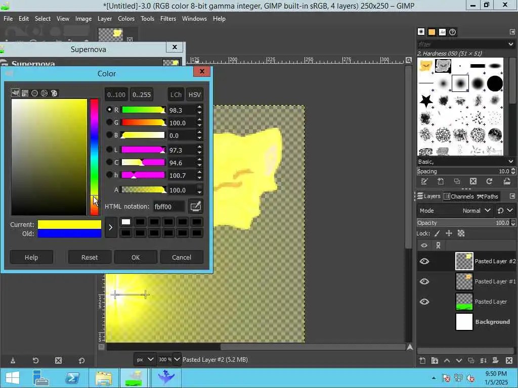Viewport: 518px width, 388px height.
Task: Hide the Pasted Layer #1 layer
Action: (x=424, y=281)
